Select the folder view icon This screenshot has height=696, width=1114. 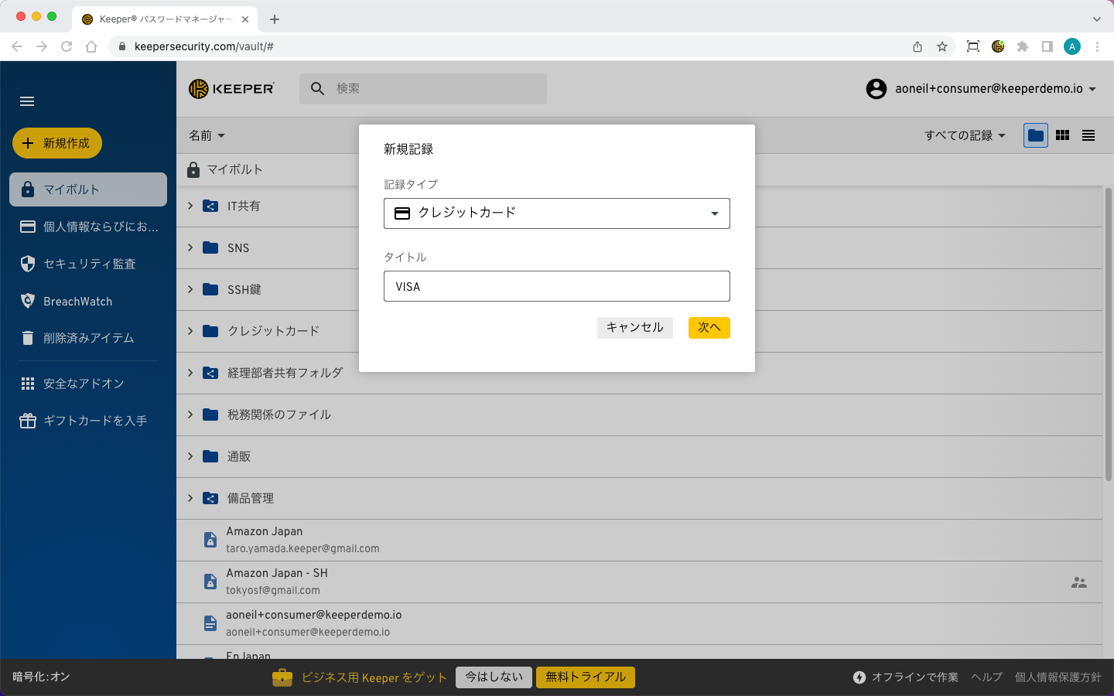click(1036, 135)
